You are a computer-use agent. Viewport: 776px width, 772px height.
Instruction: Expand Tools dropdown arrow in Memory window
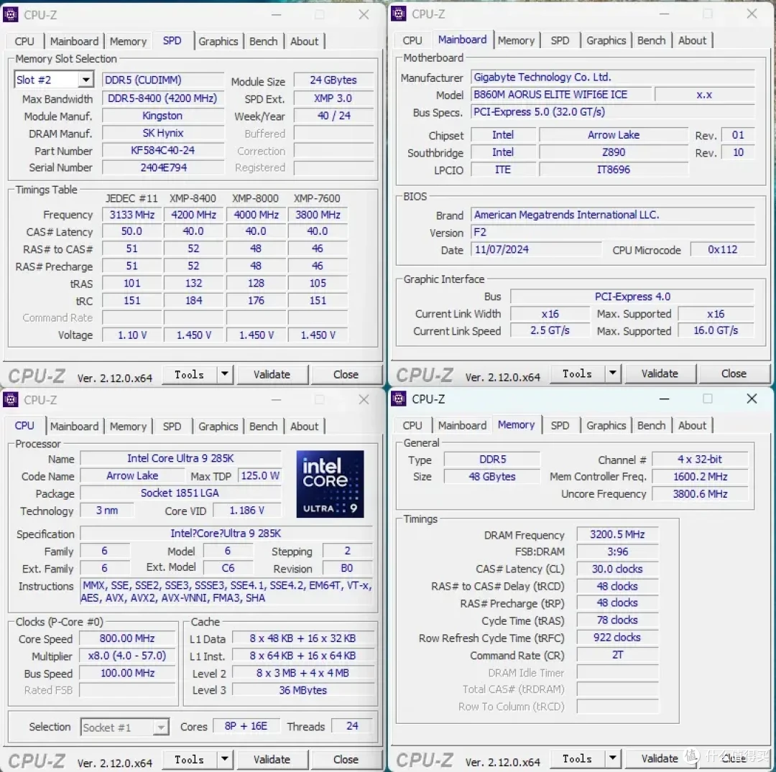[613, 758]
